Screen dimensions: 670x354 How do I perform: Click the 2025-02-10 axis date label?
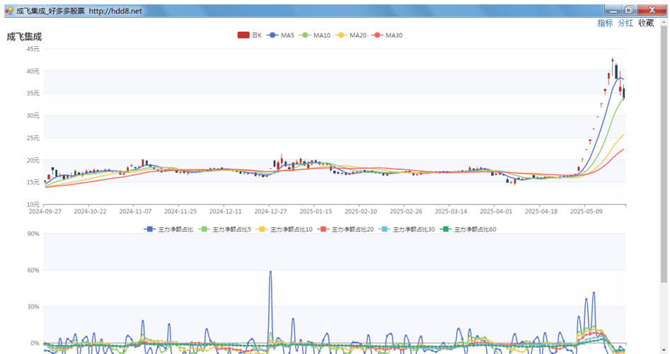pyautogui.click(x=361, y=211)
